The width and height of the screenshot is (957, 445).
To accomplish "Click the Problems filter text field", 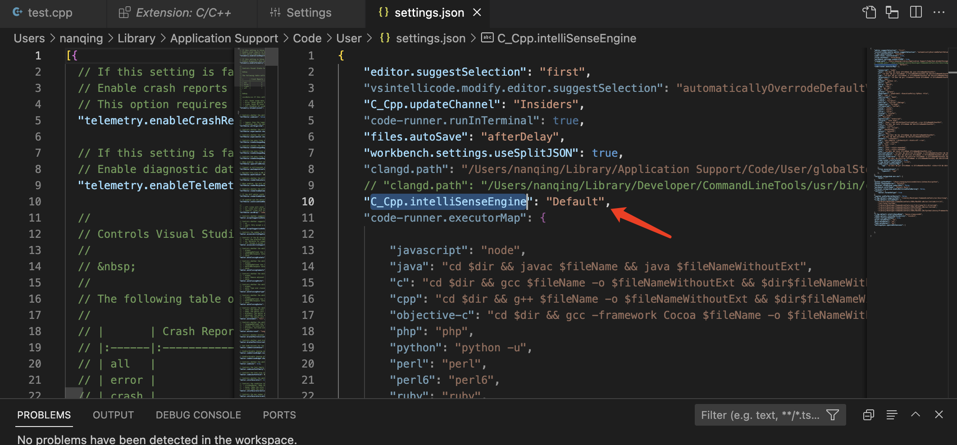I will pyautogui.click(x=760, y=415).
